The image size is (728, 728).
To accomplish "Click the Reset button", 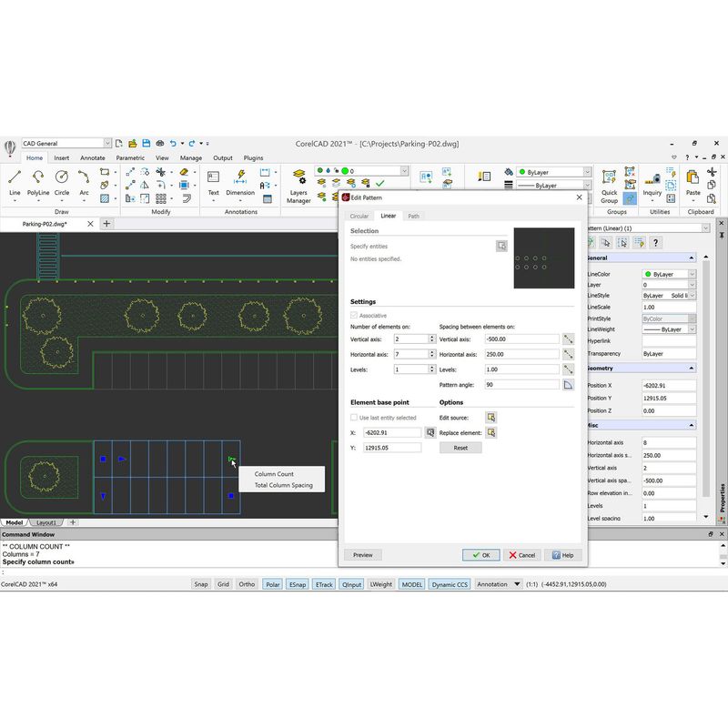I will point(460,448).
